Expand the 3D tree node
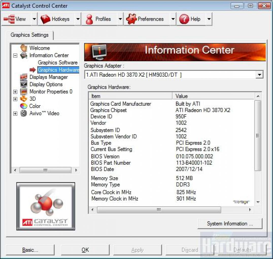The width and height of the screenshot is (273, 259). click(15, 99)
